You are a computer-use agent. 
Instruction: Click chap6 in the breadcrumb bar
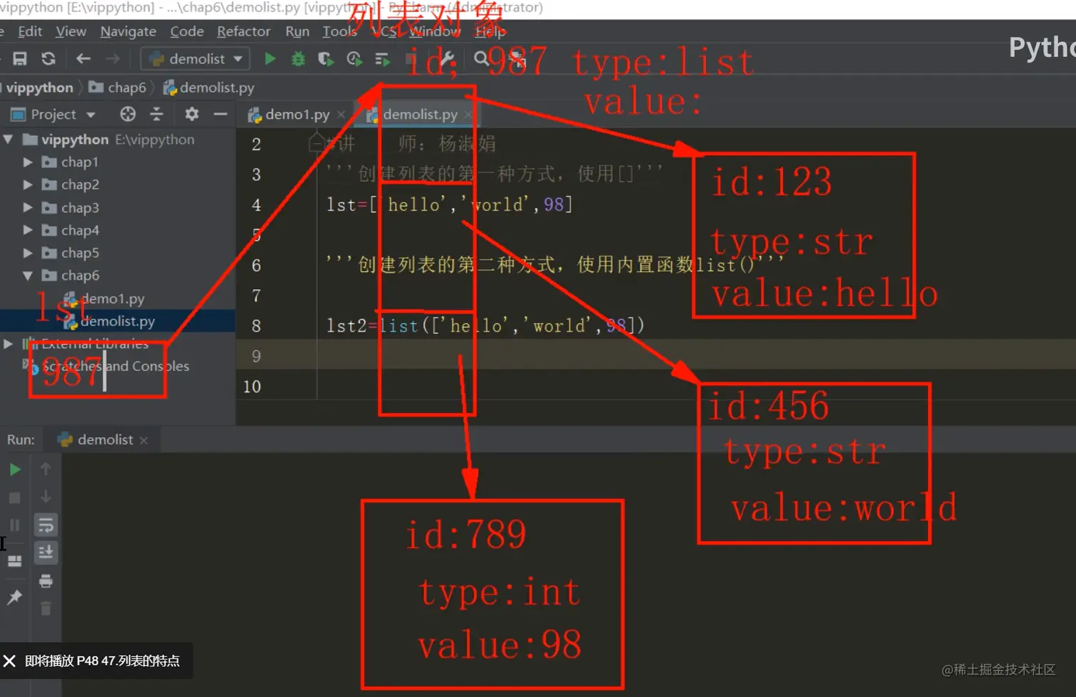pos(117,88)
